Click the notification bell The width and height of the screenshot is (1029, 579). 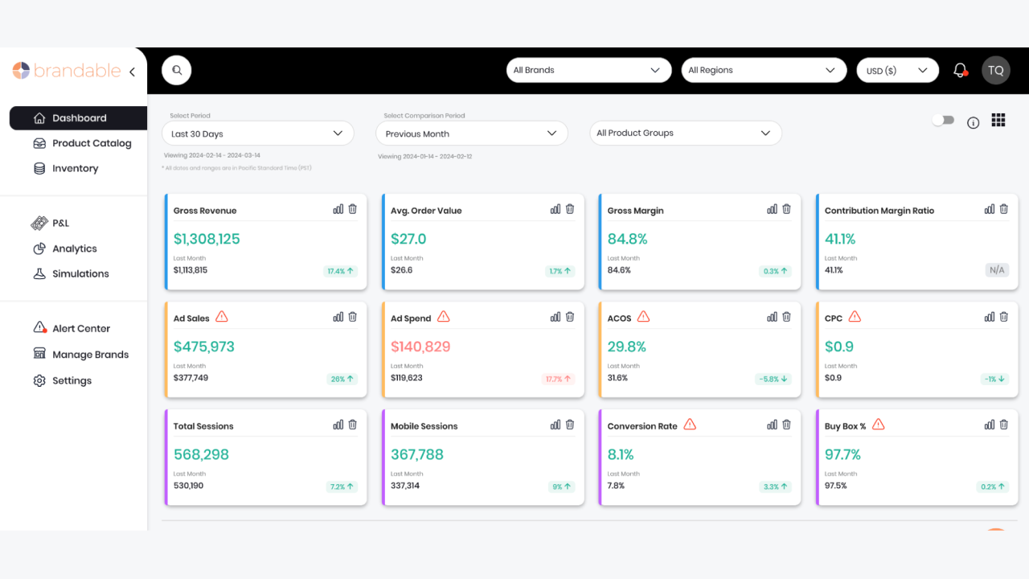[960, 70]
